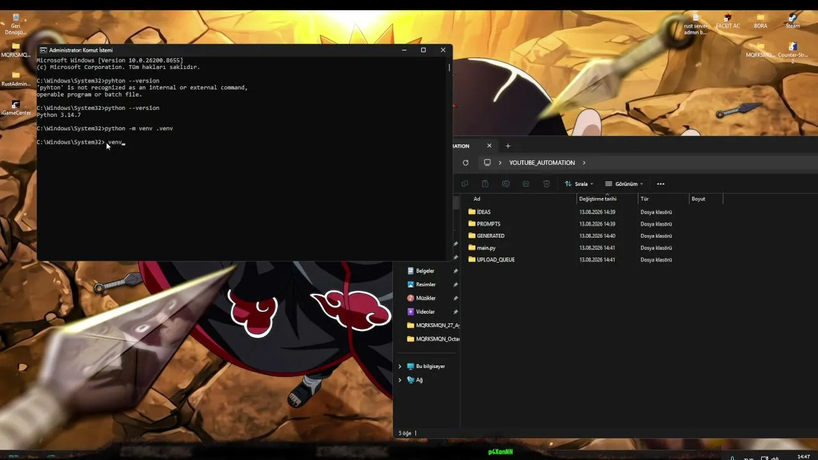Screen dimensions: 818x460
Task: Expand the Bu bilgisayar tree node
Action: (400, 367)
